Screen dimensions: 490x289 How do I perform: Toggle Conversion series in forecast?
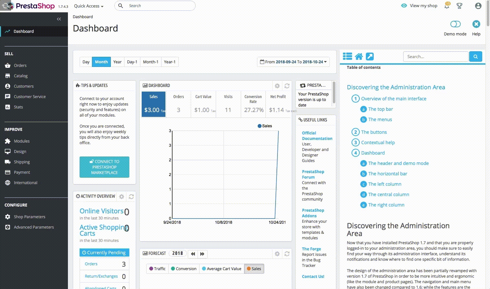point(184,269)
